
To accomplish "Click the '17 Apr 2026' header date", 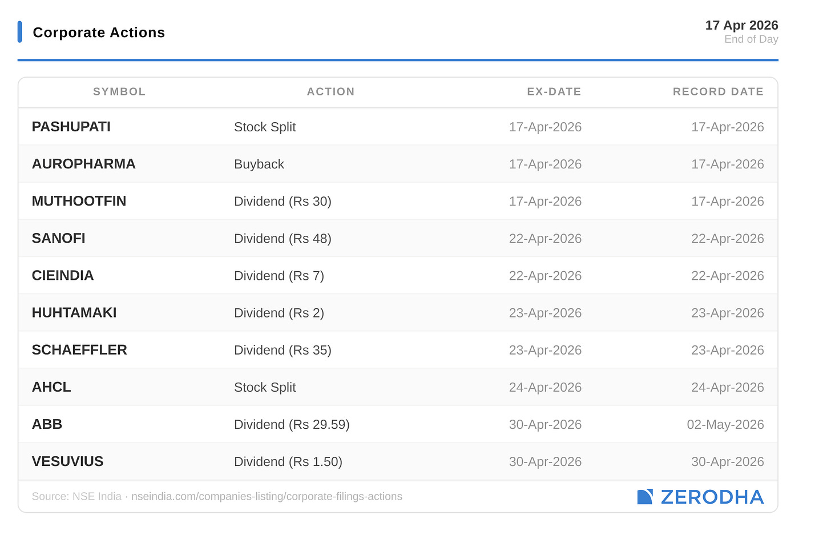I will click(741, 25).
